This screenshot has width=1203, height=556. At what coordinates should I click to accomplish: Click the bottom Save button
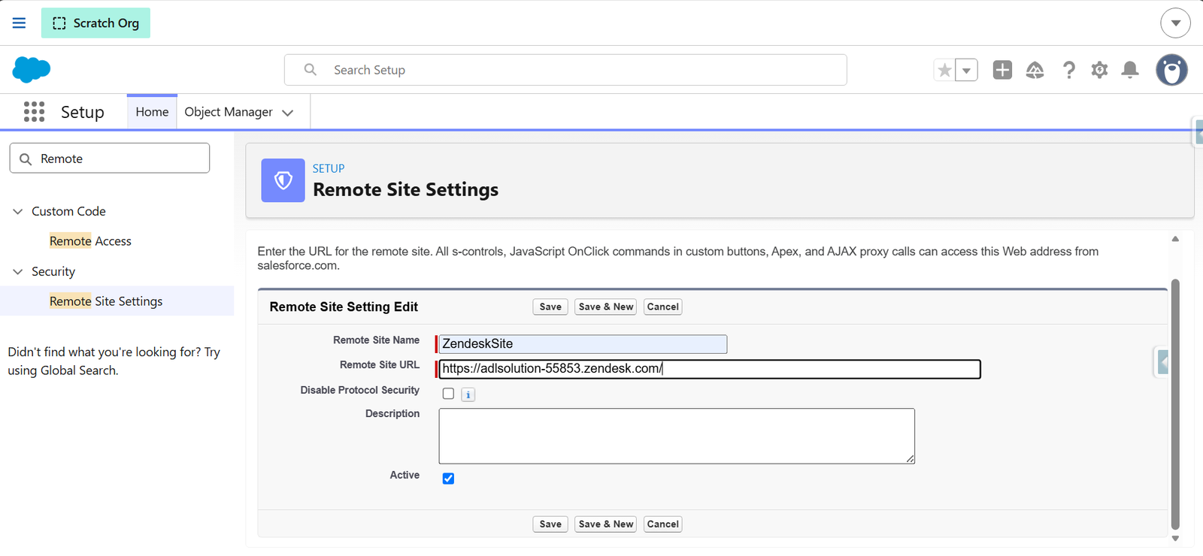550,524
